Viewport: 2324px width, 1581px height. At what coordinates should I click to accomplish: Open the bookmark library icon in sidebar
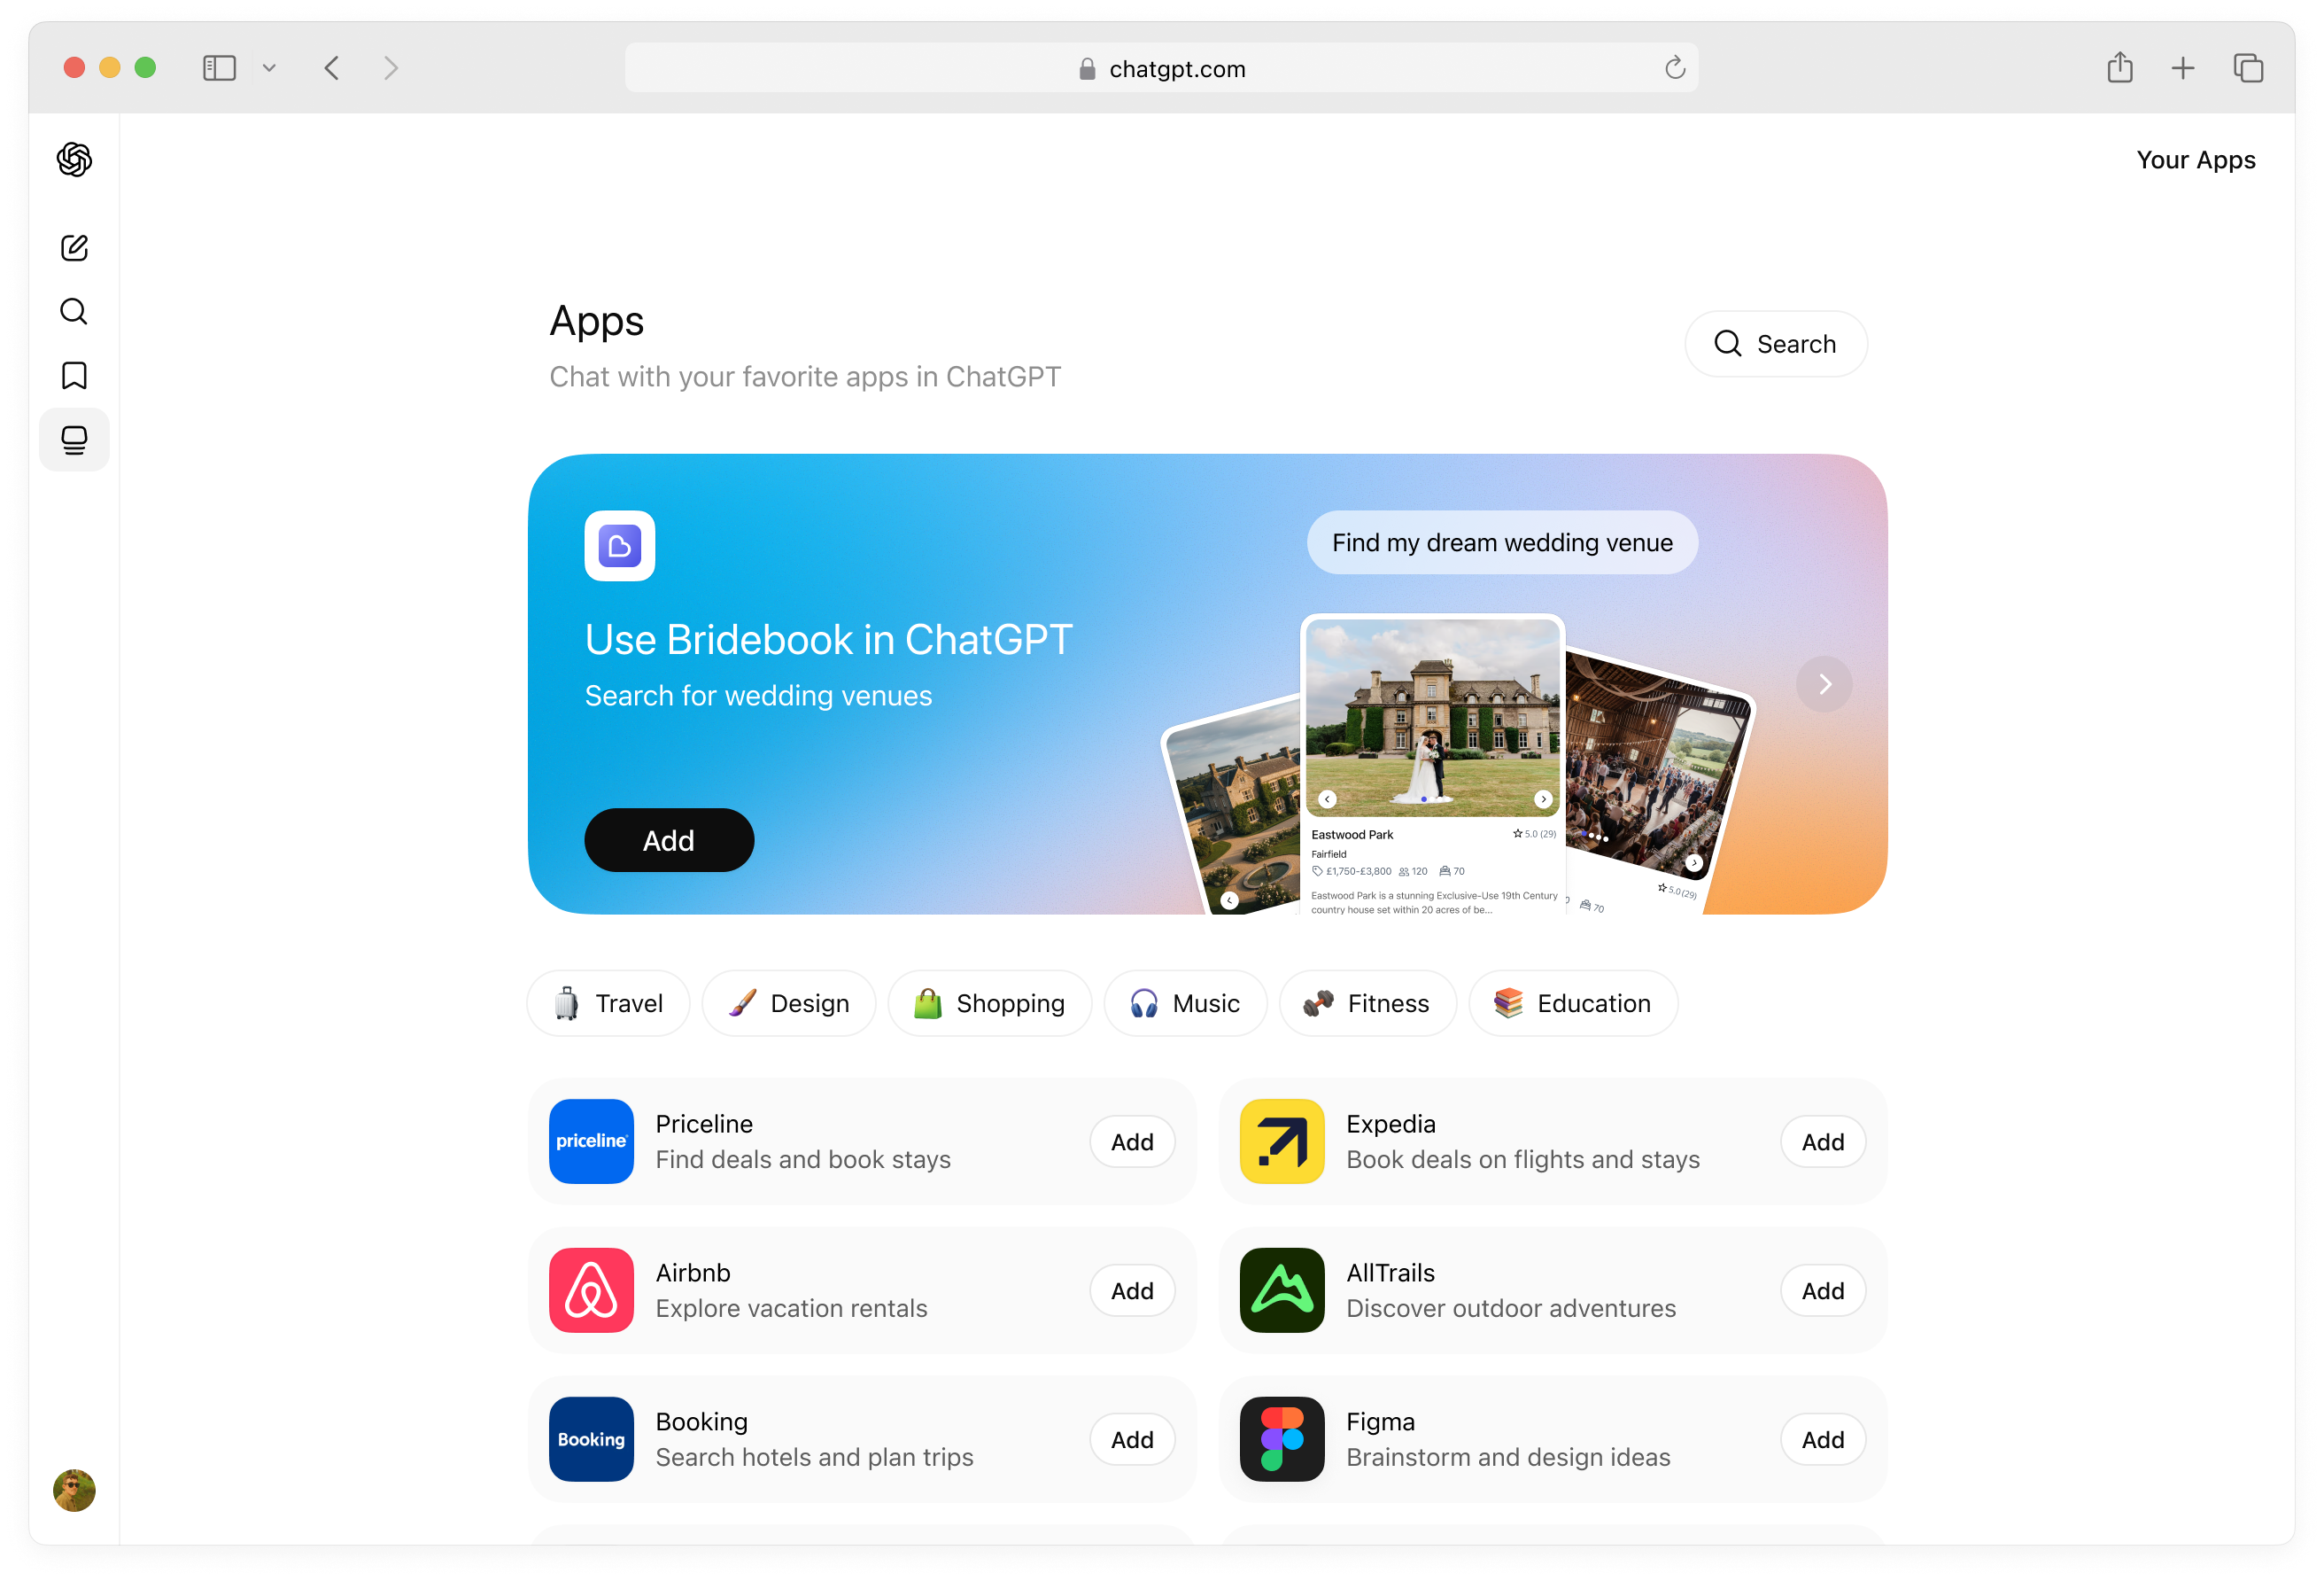pos(74,375)
